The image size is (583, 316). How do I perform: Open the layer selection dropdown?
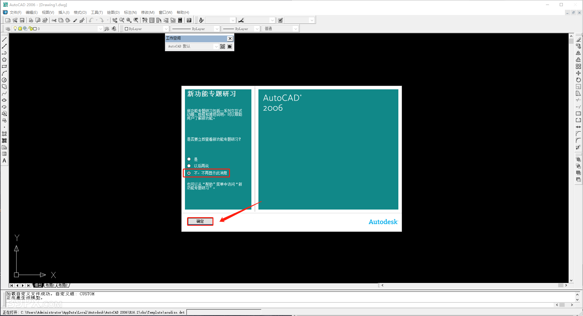pos(100,28)
